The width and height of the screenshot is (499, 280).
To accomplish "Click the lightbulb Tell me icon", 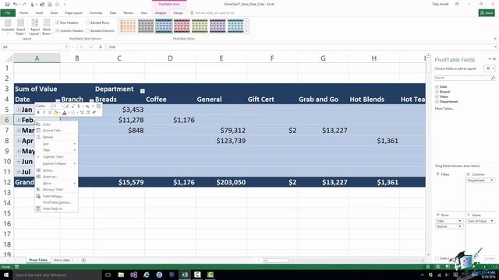I will click(x=192, y=13).
